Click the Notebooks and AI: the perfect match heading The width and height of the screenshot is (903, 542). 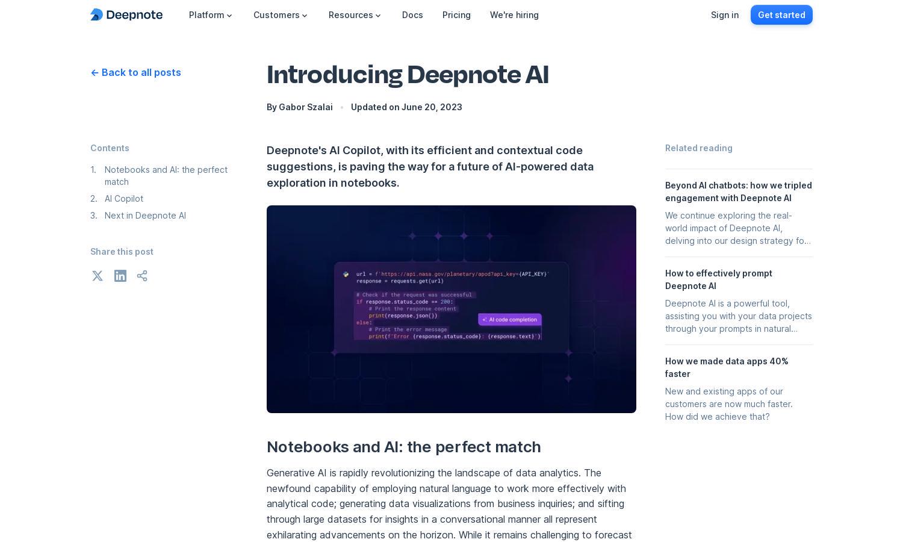[x=404, y=447]
